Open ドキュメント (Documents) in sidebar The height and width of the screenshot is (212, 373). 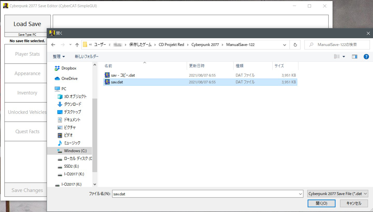tap(72, 120)
